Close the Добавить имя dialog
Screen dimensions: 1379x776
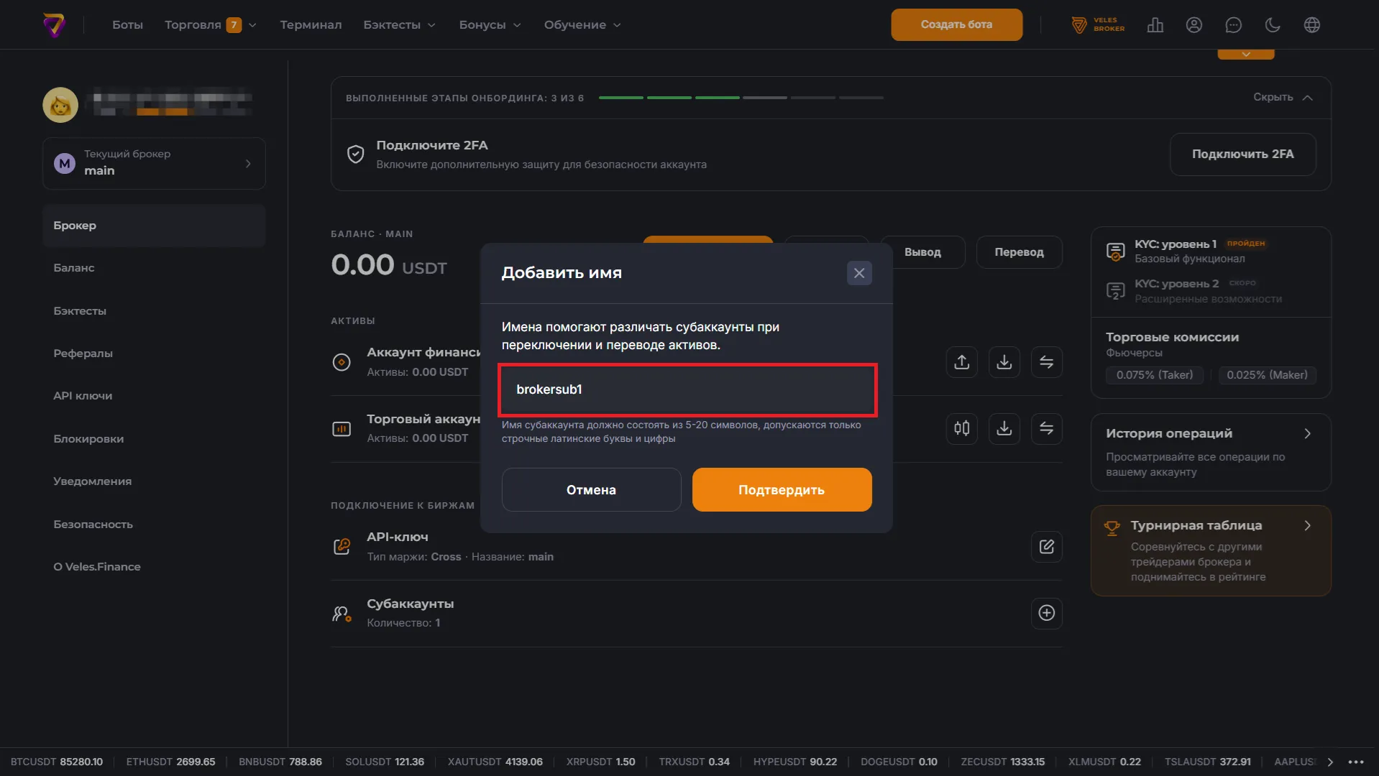click(x=859, y=273)
